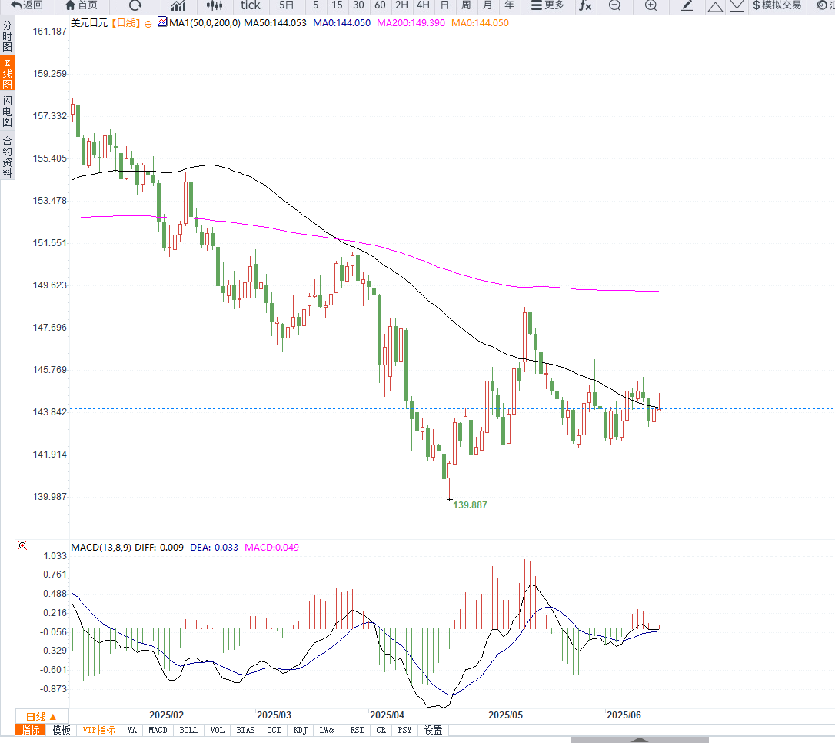Screen dimensions: 835x743
Task: Click the red sun icon beside MACD
Action: (x=22, y=546)
